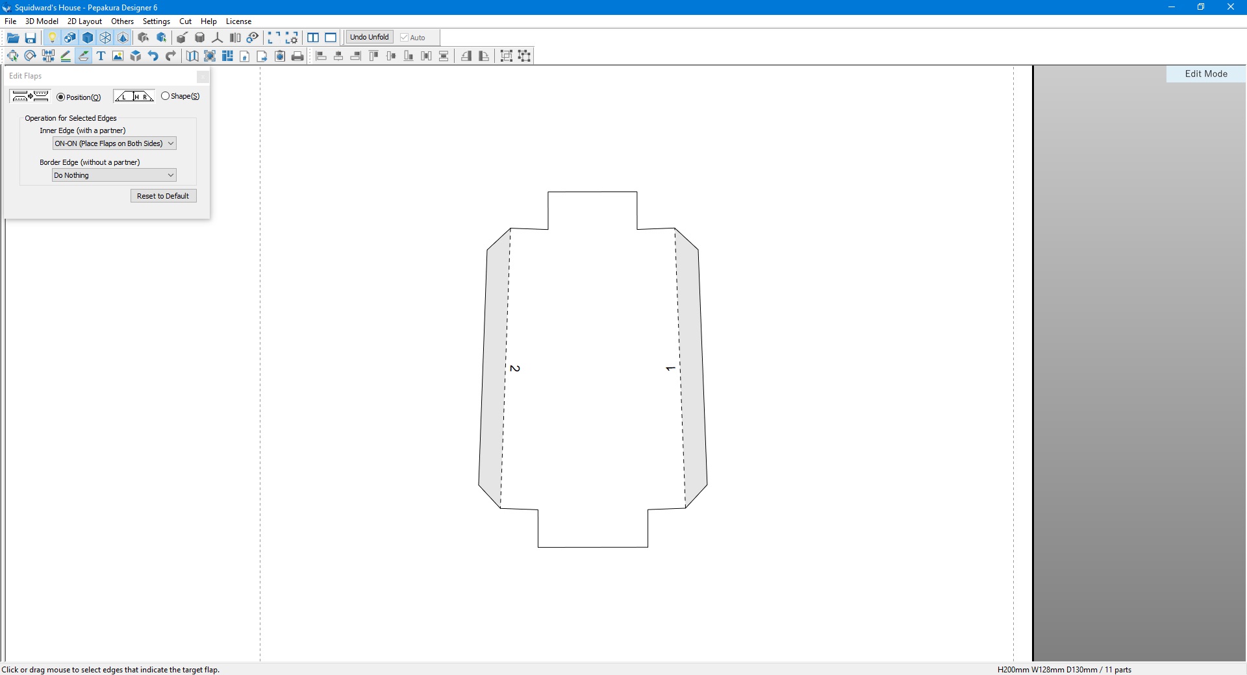The height and width of the screenshot is (675, 1247).
Task: Select the Position radio button
Action: click(x=61, y=97)
